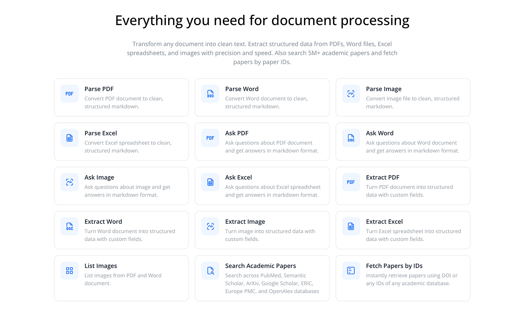This screenshot has height=314, width=526.
Task: Select the Ask Excel feature card
Action: (x=262, y=186)
